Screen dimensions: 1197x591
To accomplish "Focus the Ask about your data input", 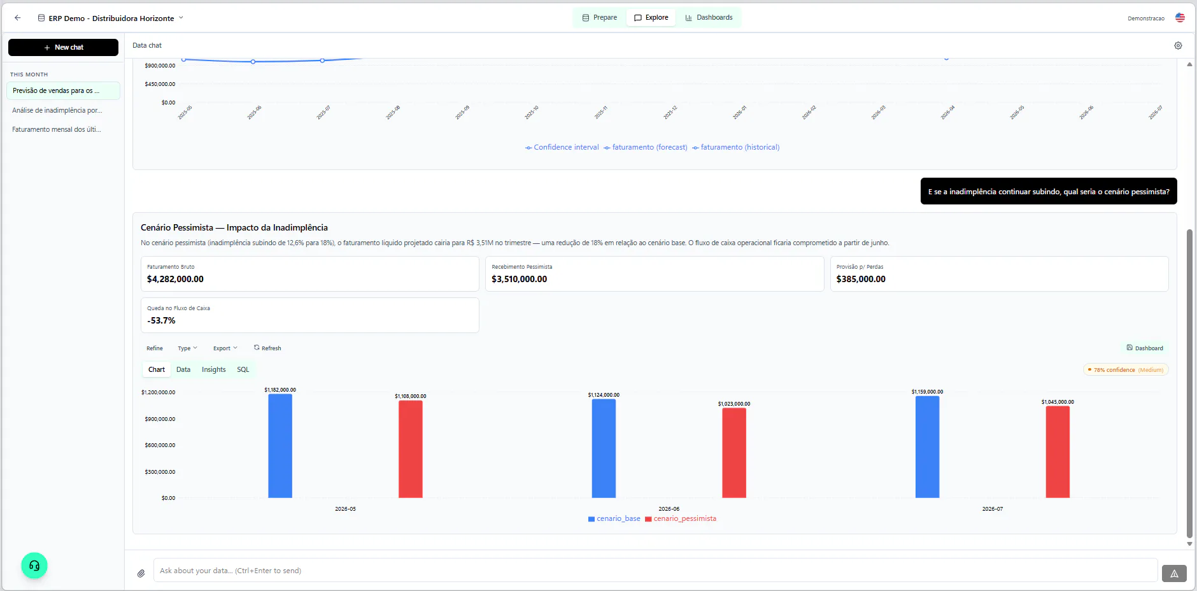I will click(x=655, y=571).
